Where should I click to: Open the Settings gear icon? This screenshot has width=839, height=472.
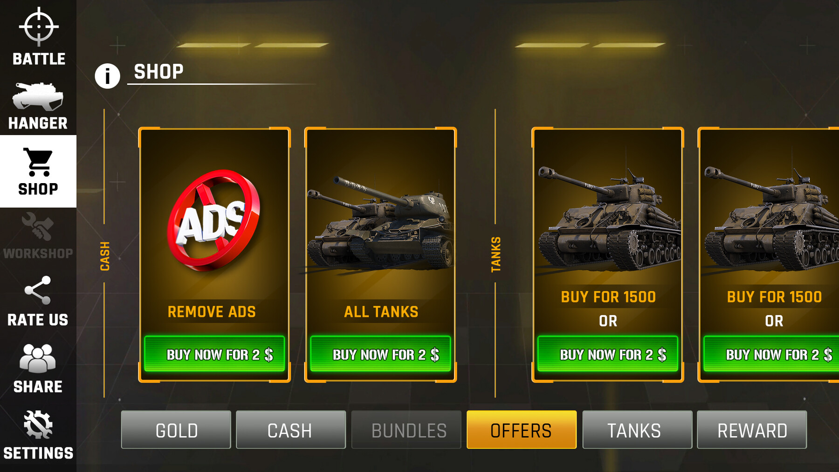(x=38, y=424)
